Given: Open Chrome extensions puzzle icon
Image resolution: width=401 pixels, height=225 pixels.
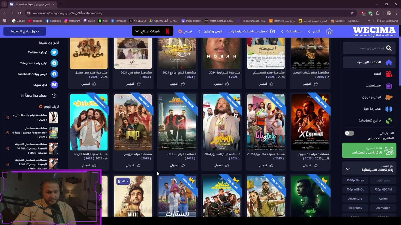Looking at the screenshot, I should tap(378, 13).
